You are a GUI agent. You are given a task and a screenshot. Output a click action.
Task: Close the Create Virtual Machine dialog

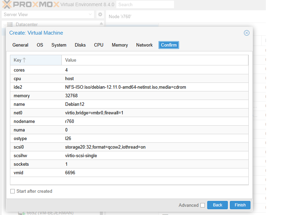click(246, 33)
